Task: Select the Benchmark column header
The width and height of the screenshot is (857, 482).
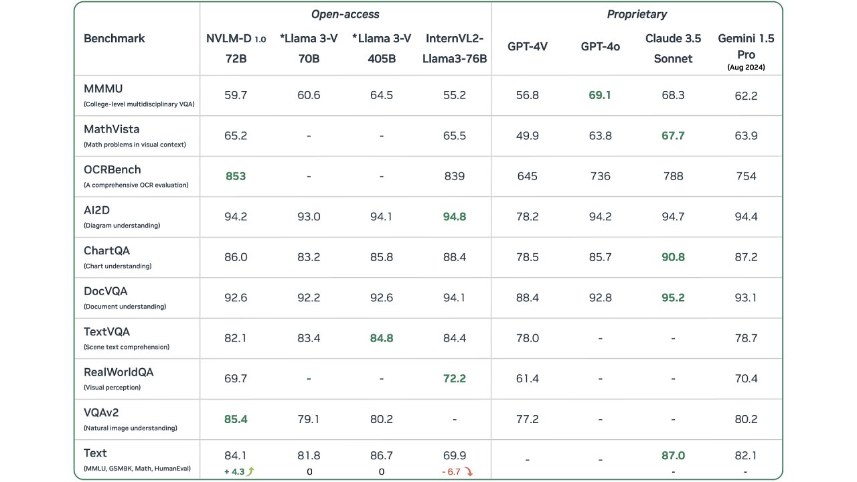Action: pos(114,39)
